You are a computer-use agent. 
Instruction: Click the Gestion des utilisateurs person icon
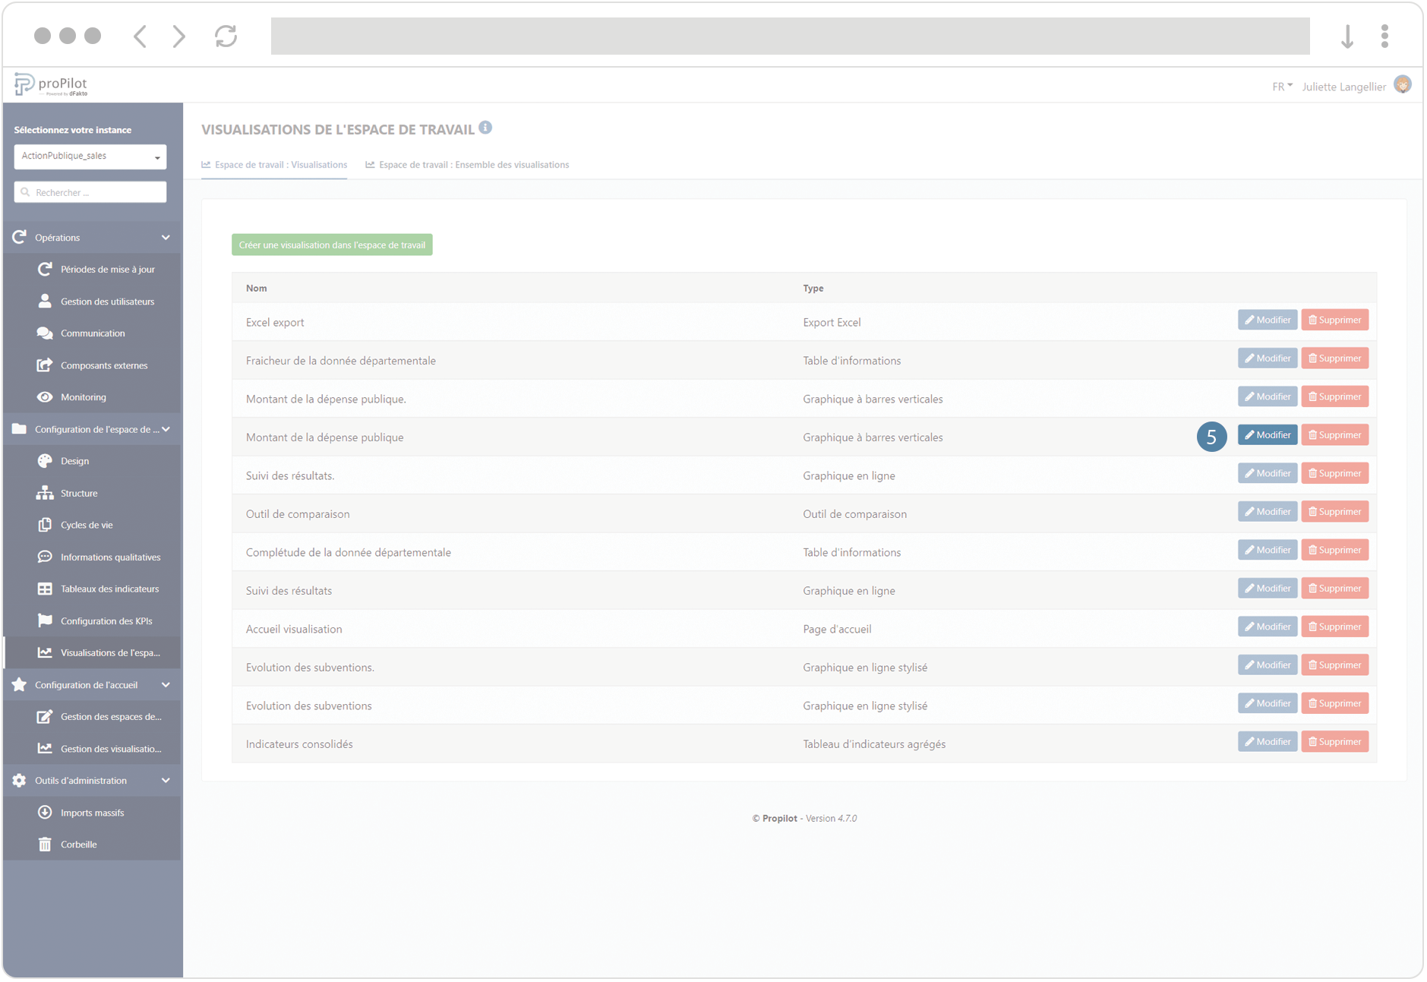46,301
